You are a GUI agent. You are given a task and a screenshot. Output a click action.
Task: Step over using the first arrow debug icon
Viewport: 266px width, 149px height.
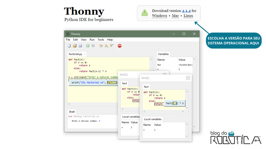click(x=101, y=46)
